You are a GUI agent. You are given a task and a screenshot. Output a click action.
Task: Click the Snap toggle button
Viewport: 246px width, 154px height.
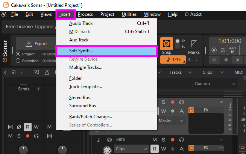coord(167,44)
